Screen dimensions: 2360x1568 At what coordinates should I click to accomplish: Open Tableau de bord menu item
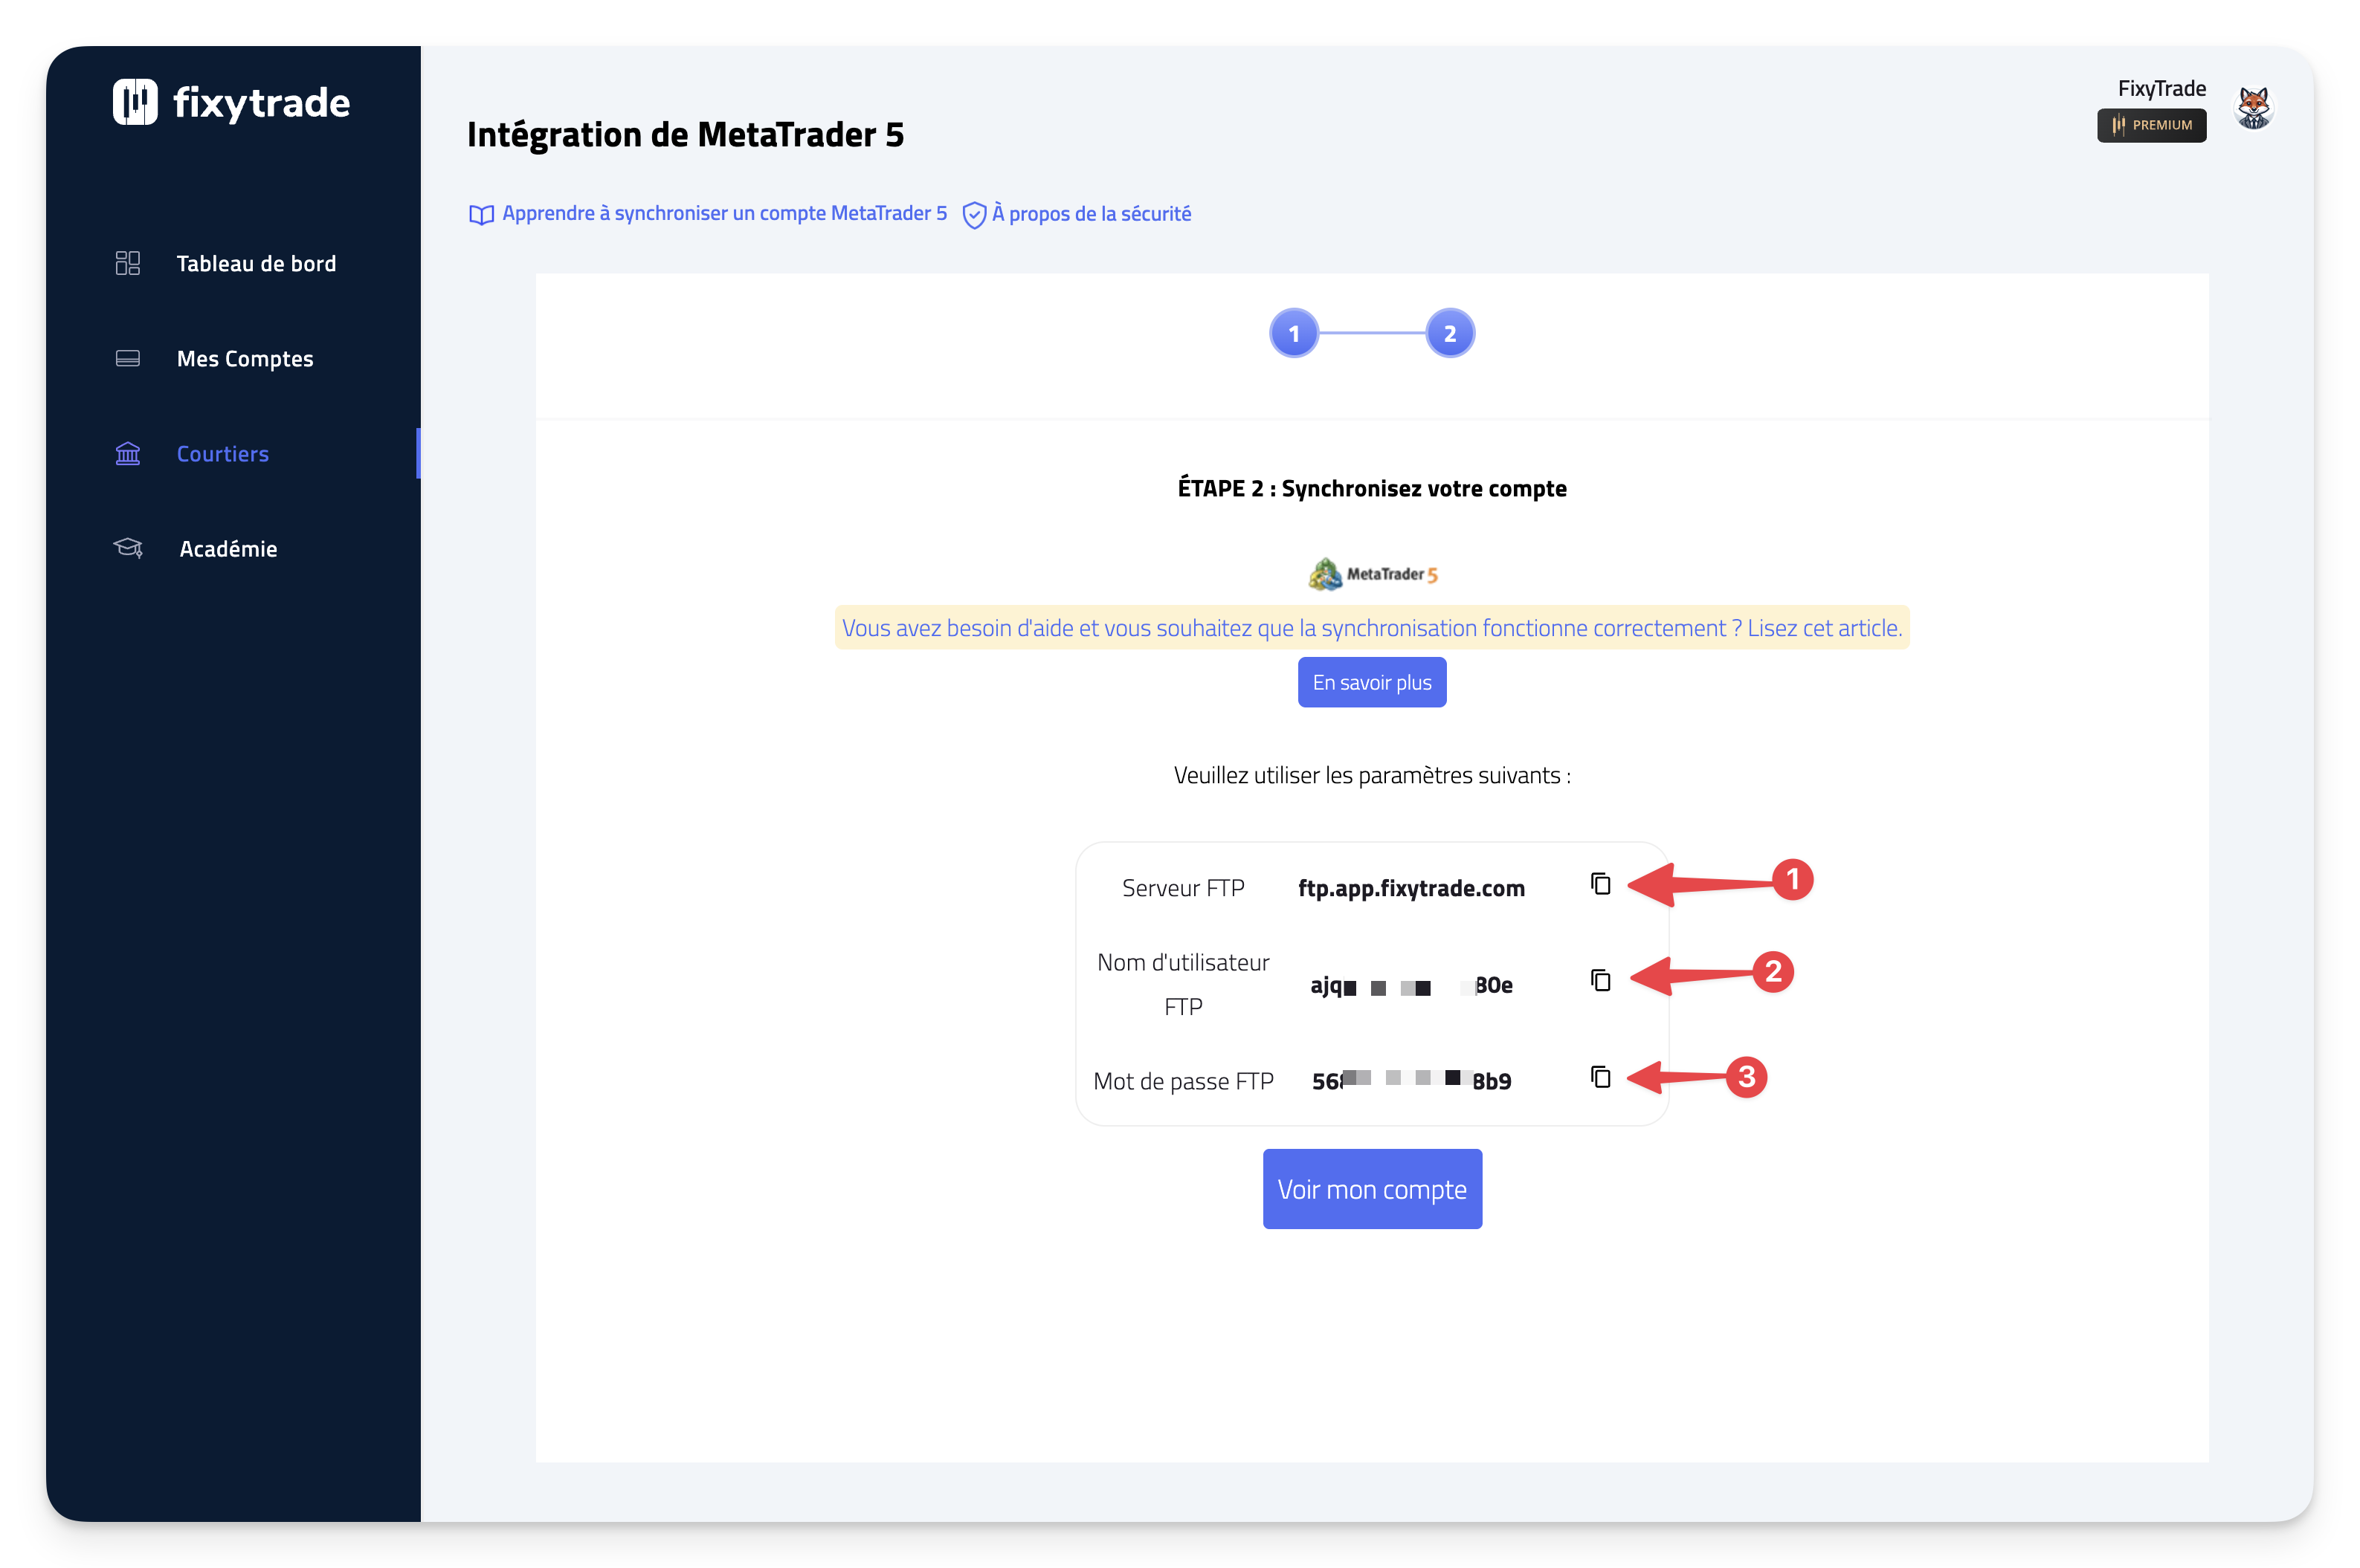coord(256,264)
